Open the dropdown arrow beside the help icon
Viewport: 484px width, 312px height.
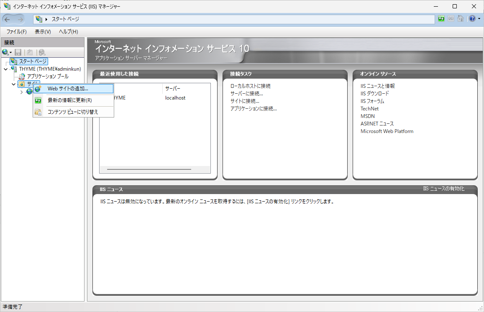point(479,19)
